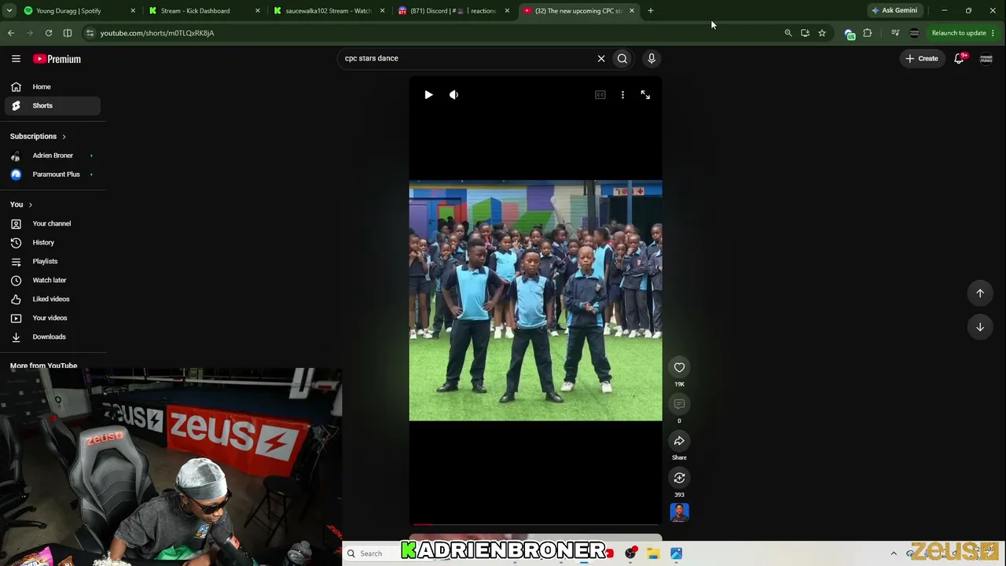Viewport: 1006px width, 566px height.
Task: Mute the Short's volume
Action: [x=453, y=94]
